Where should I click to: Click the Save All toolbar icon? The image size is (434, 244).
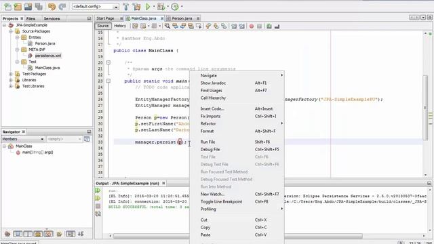click(39, 6)
